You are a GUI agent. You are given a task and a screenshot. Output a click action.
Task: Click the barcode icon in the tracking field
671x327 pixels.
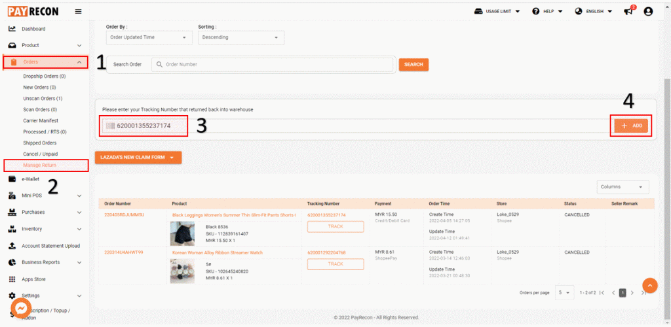(110, 126)
